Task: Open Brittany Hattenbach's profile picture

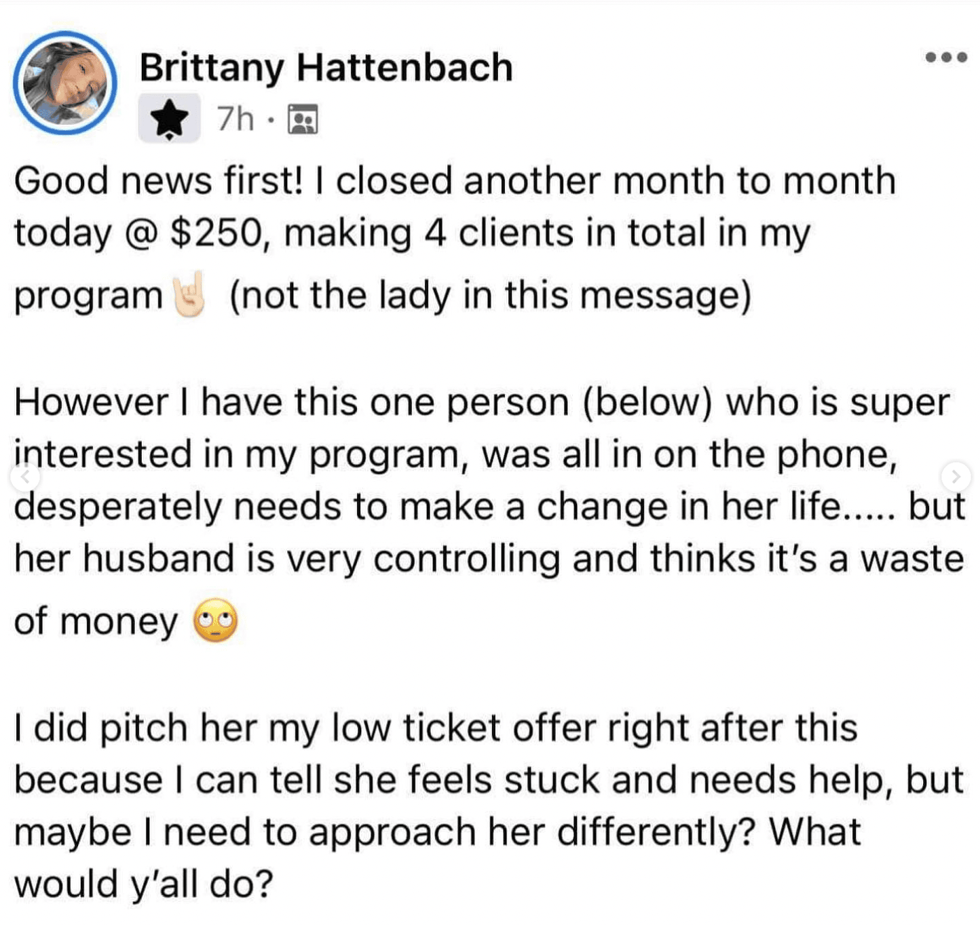Action: (x=65, y=83)
